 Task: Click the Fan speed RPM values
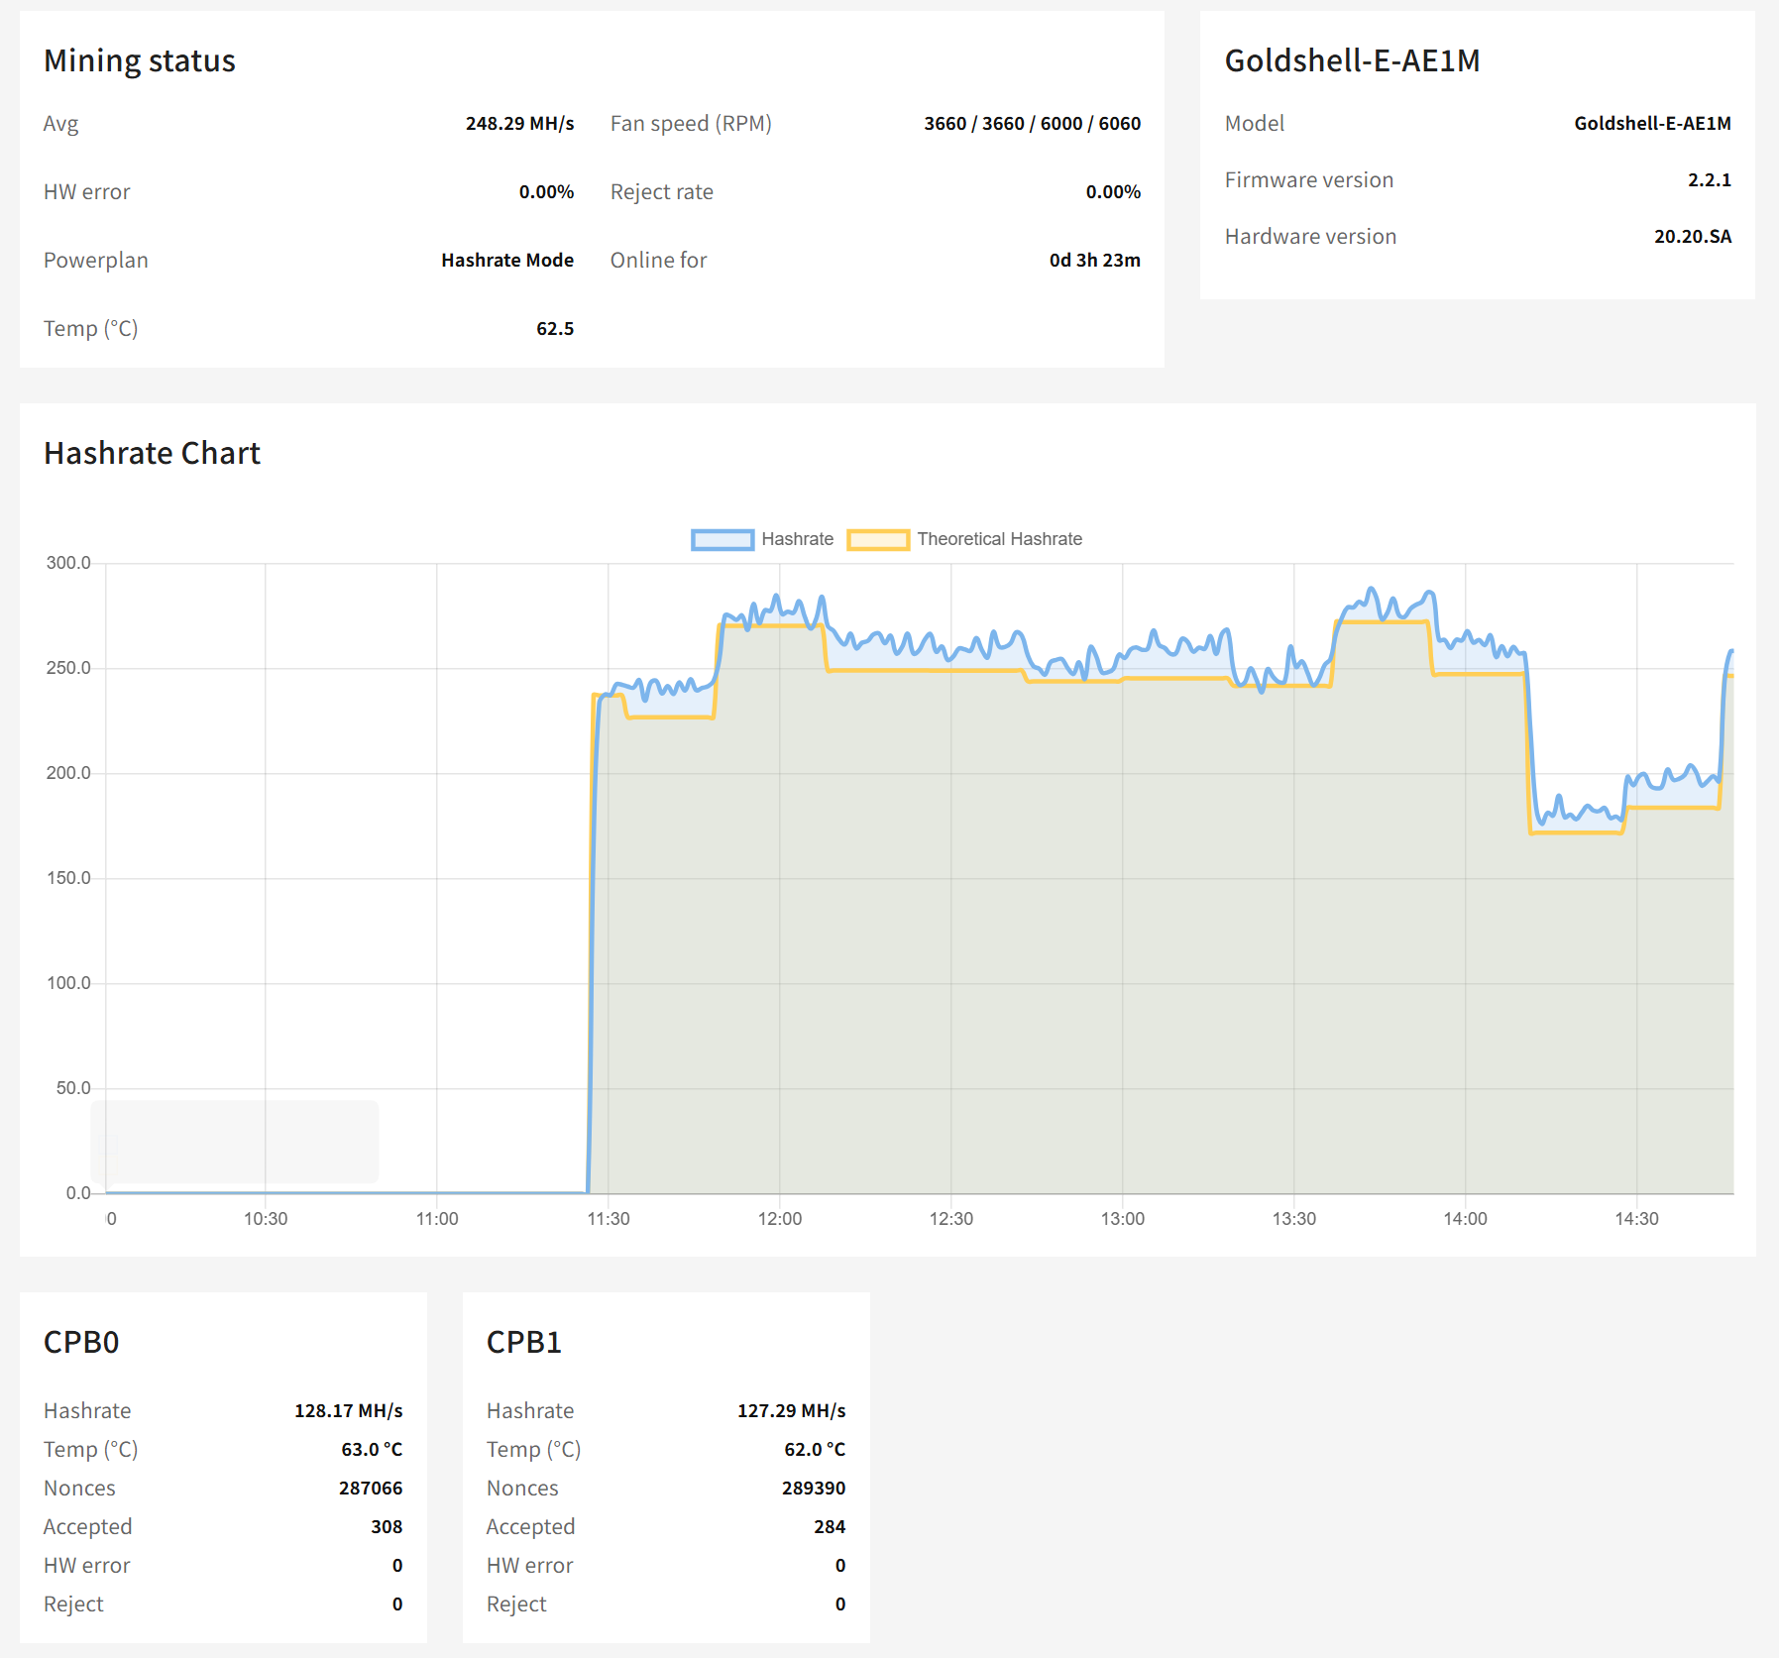(x=1032, y=124)
